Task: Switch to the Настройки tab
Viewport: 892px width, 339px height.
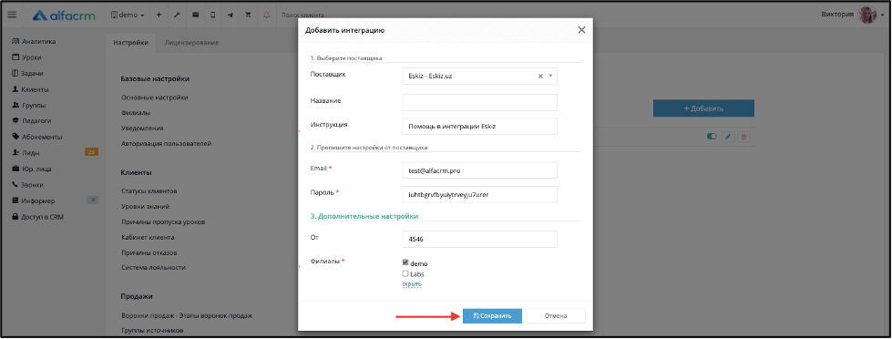Action: coord(130,43)
